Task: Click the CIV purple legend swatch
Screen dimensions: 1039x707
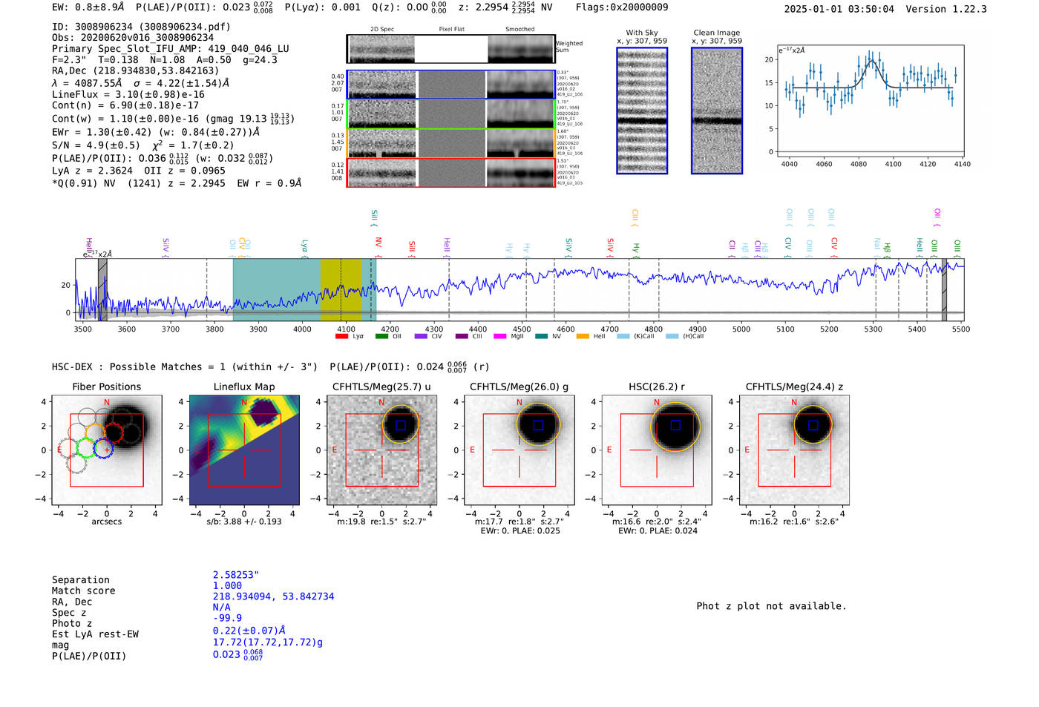Action: (x=421, y=337)
